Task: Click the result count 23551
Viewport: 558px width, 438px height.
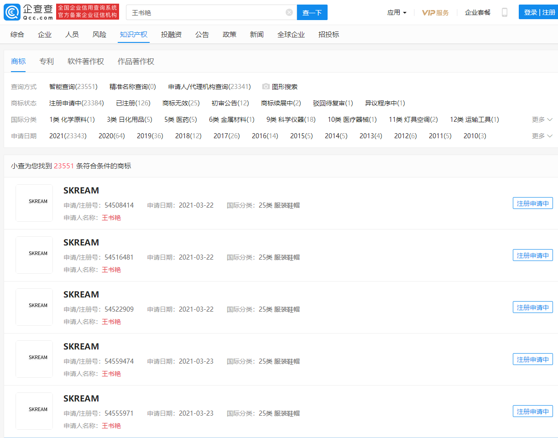Action: pyautogui.click(x=64, y=166)
